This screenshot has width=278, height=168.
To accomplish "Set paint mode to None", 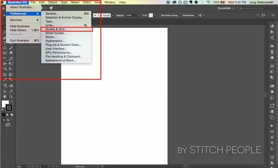I will [12, 115].
